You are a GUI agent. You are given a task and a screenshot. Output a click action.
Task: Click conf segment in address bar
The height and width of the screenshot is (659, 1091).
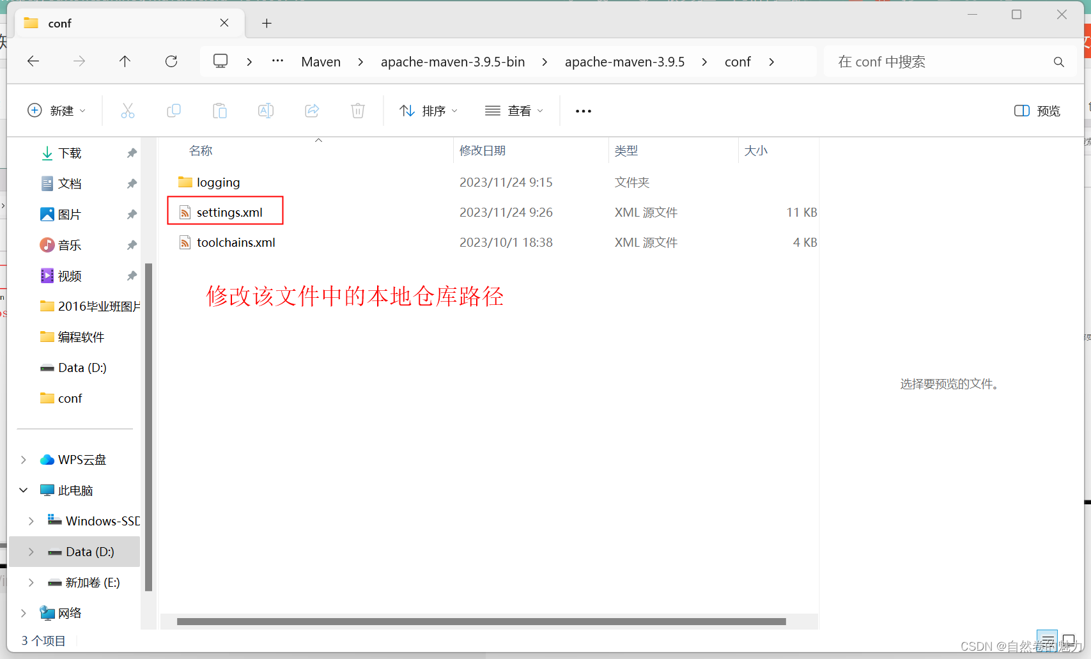(x=738, y=62)
